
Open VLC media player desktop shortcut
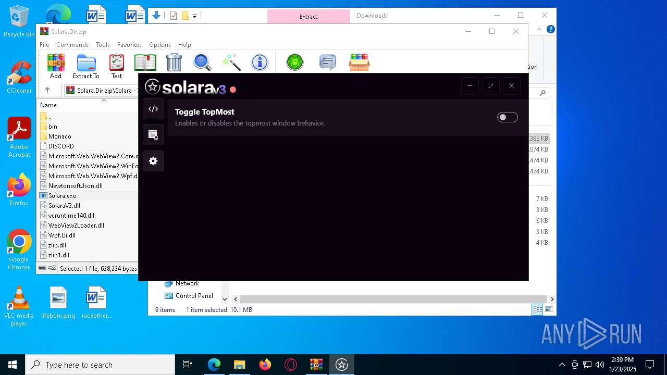coord(19,306)
